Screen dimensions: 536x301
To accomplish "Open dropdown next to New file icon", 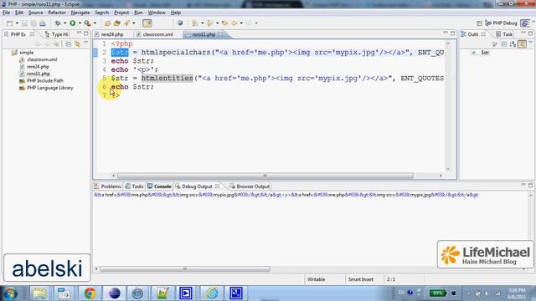I will (x=17, y=23).
